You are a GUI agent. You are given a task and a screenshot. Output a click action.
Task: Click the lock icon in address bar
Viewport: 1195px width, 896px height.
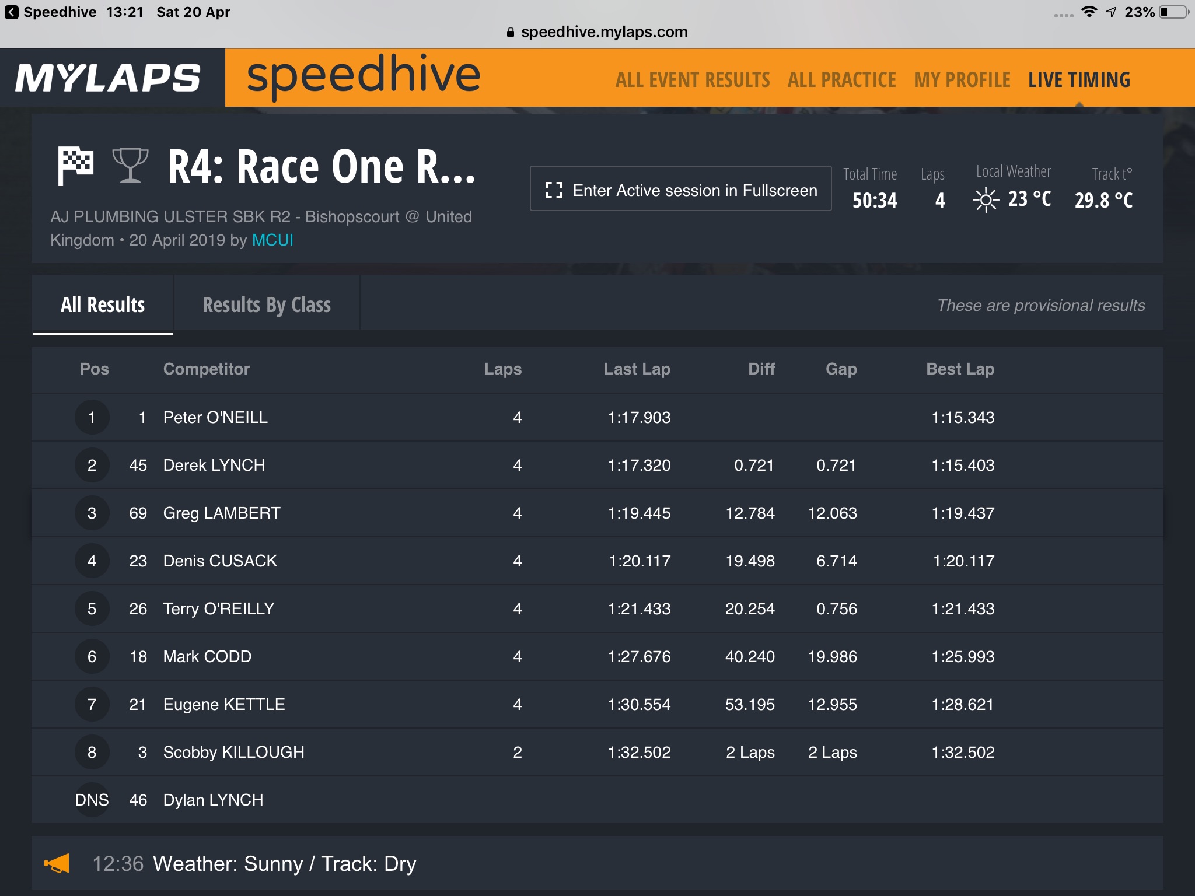pyautogui.click(x=511, y=32)
